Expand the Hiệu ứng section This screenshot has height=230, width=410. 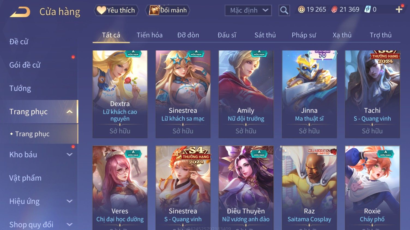[x=70, y=201]
